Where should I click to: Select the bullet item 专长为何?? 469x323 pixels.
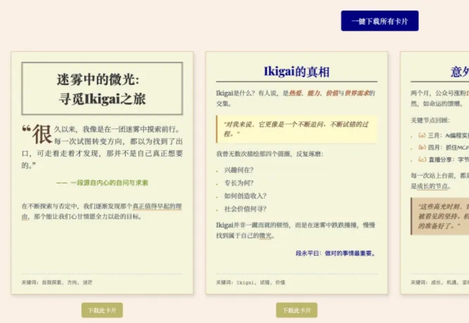pyautogui.click(x=239, y=183)
